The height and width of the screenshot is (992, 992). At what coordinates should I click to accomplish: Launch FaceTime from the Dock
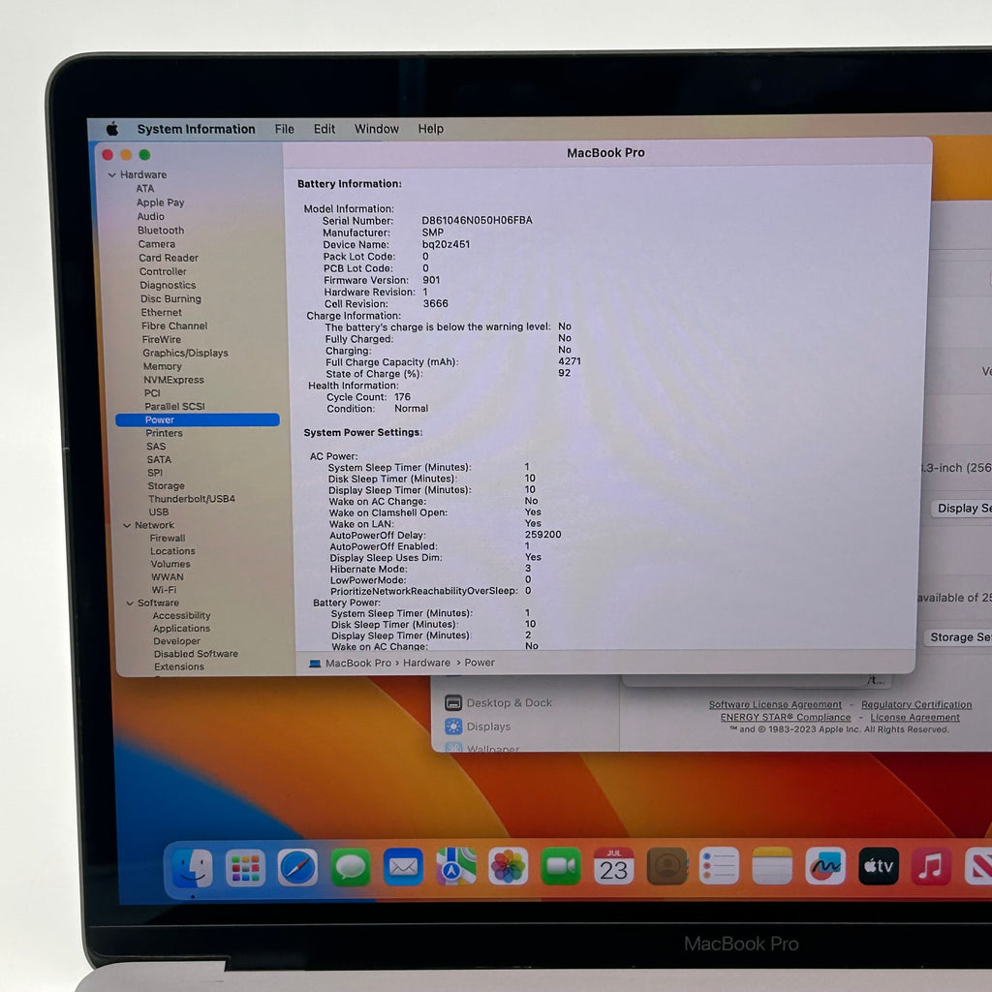561,866
